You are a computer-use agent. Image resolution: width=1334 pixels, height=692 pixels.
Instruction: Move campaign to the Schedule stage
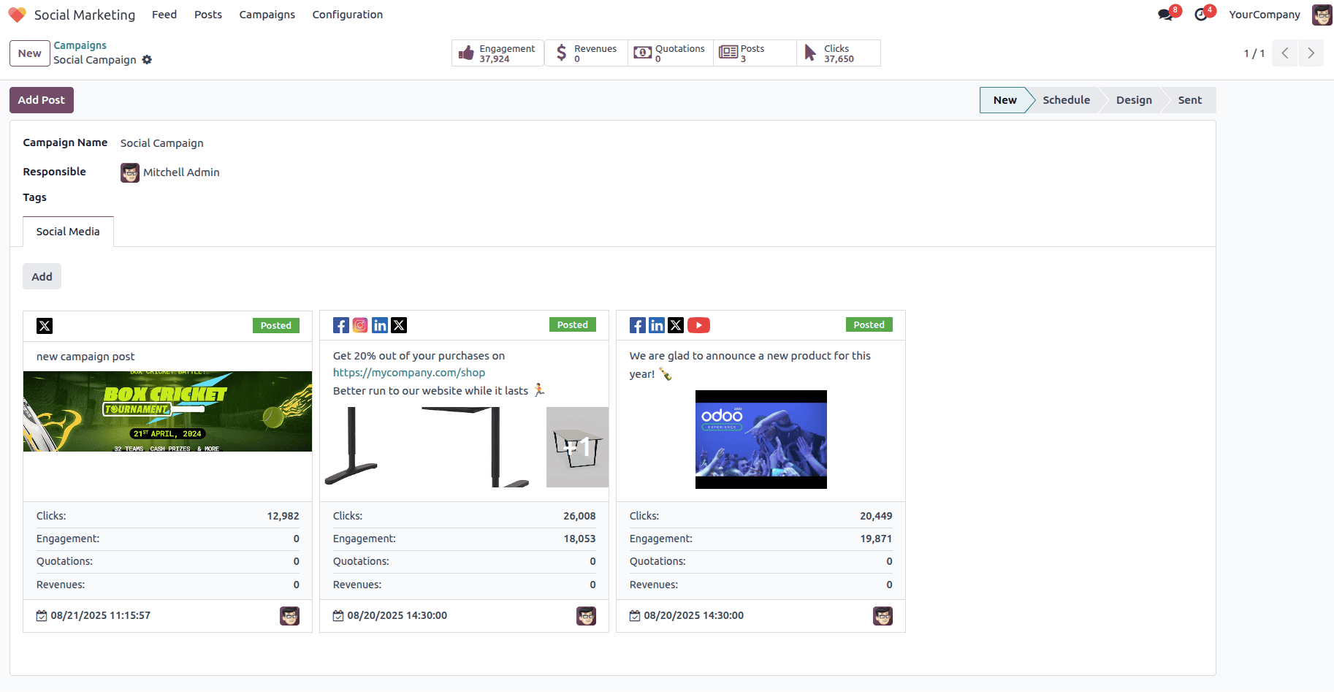click(1066, 99)
